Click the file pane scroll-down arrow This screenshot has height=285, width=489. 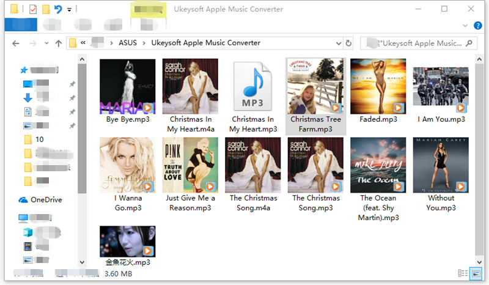[x=479, y=262]
